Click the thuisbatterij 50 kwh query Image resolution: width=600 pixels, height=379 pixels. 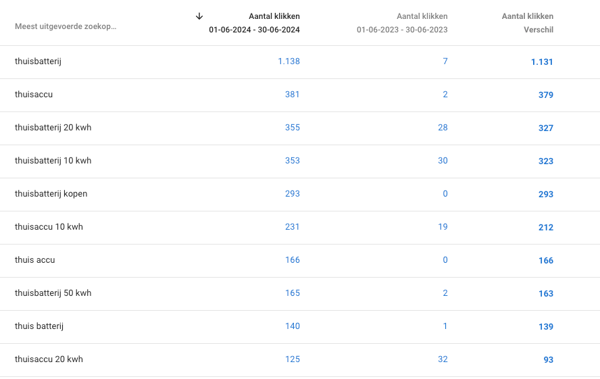(x=53, y=293)
